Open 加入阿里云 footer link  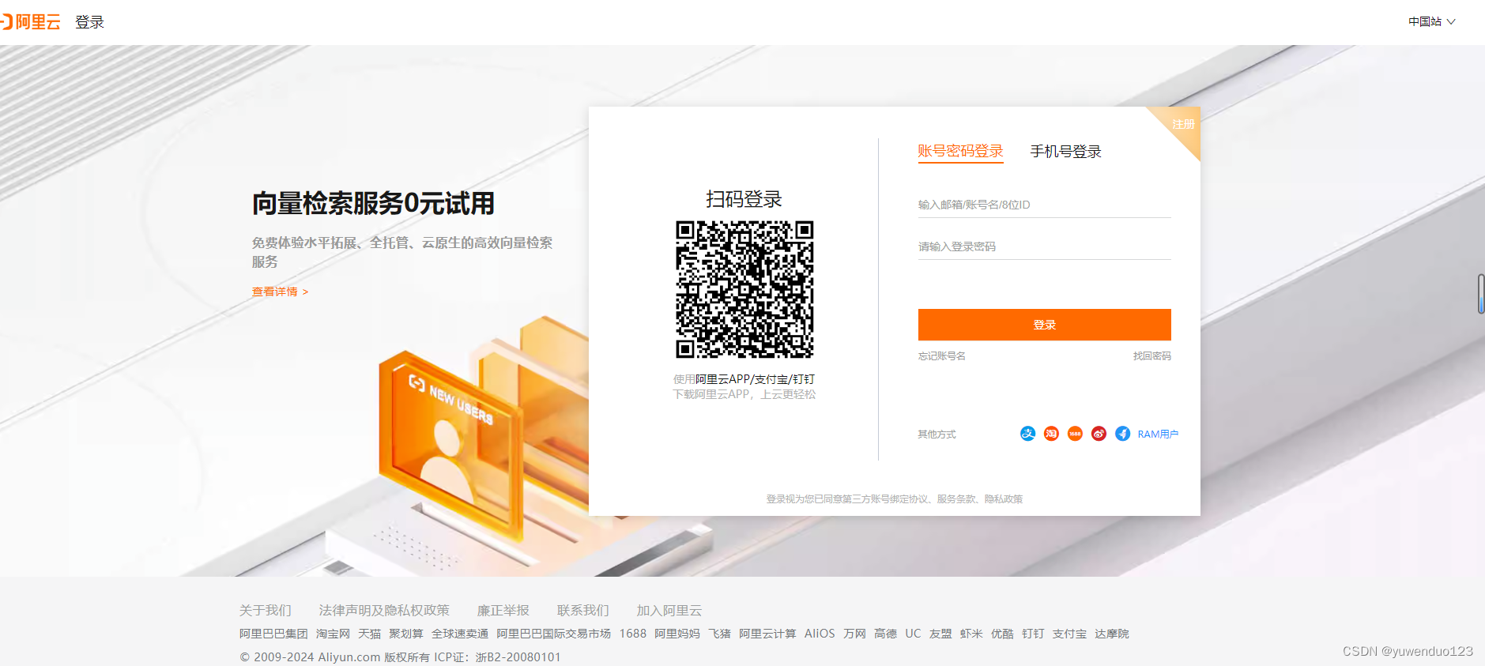click(669, 611)
